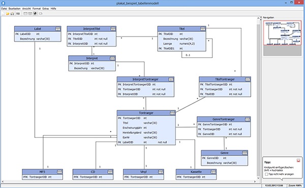The width and height of the screenshot is (305, 188).
Task: Click the vertical scrollbar up arrow
Action: tap(258, 18)
